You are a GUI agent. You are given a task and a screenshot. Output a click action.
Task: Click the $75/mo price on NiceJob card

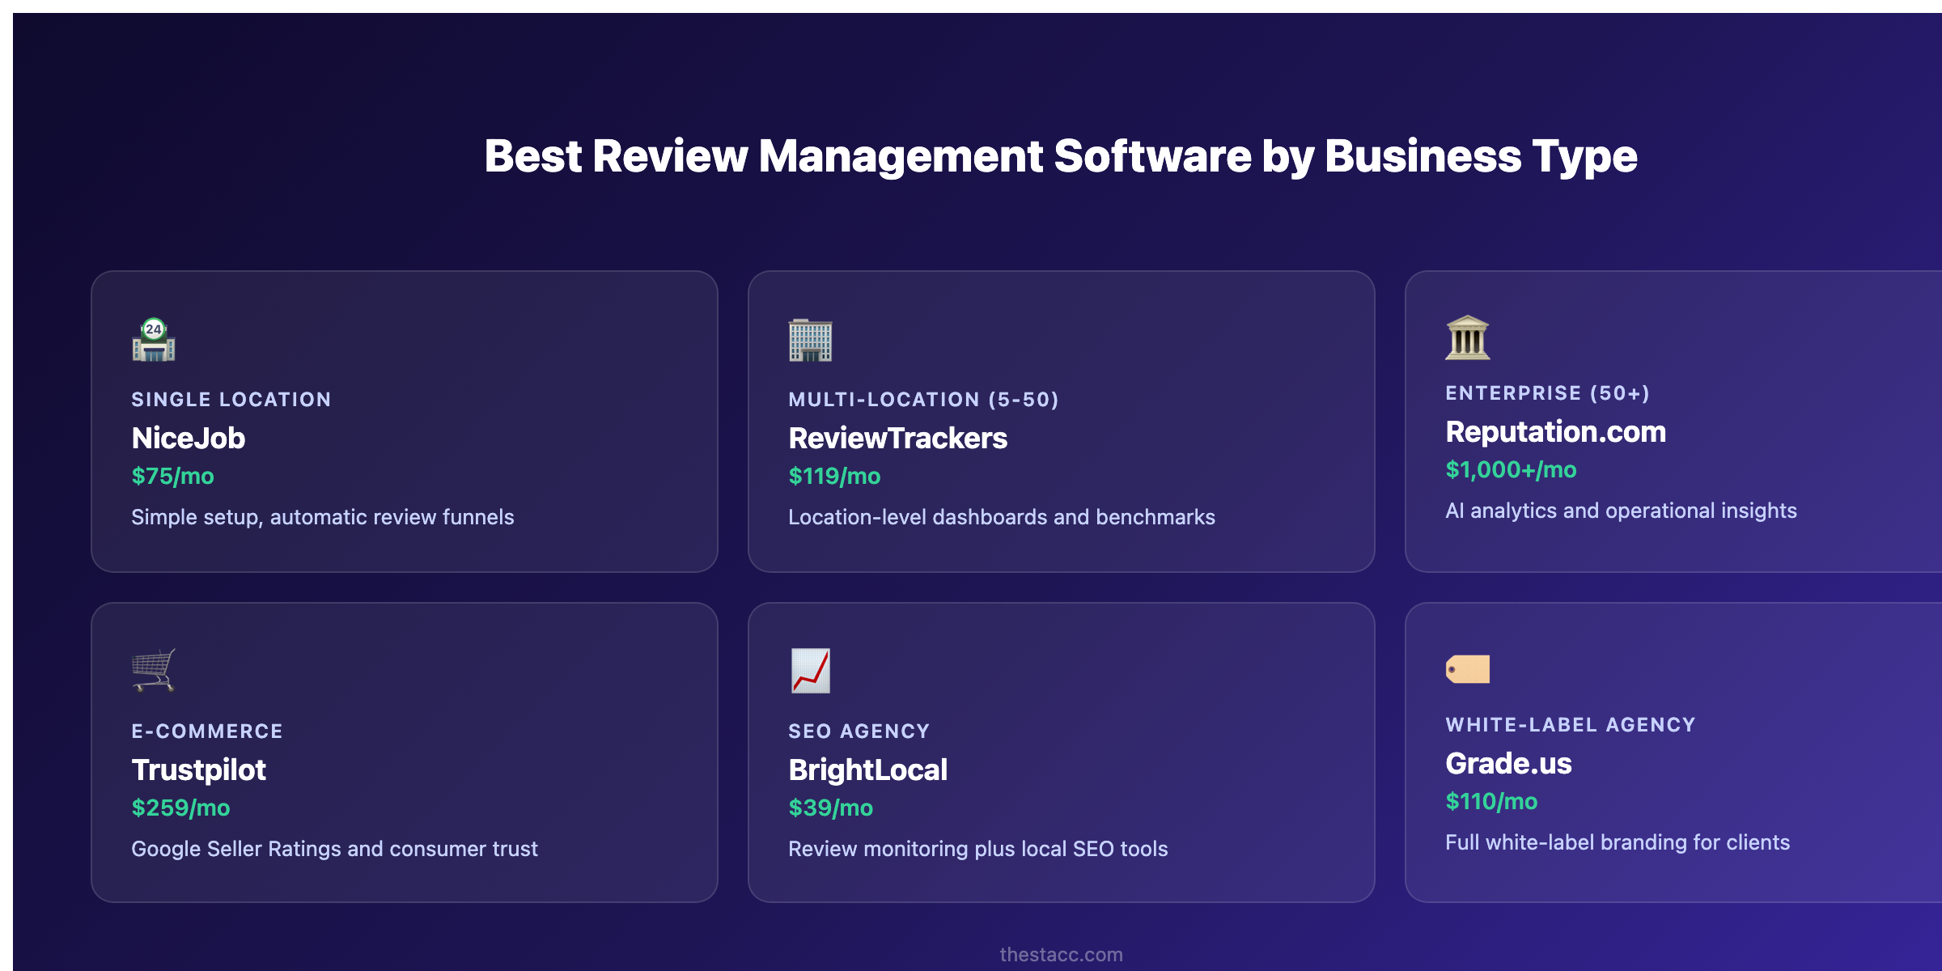172,477
